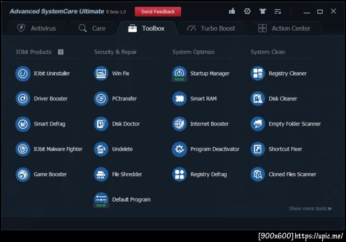This screenshot has height=242, width=346.
Task: Click the 'Smart RAM' text
Action: (204, 99)
